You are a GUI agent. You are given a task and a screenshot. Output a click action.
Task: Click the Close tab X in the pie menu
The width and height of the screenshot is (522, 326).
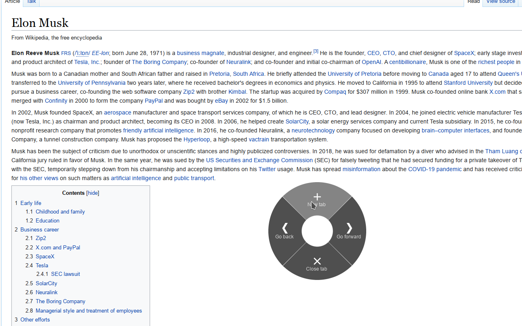click(317, 261)
